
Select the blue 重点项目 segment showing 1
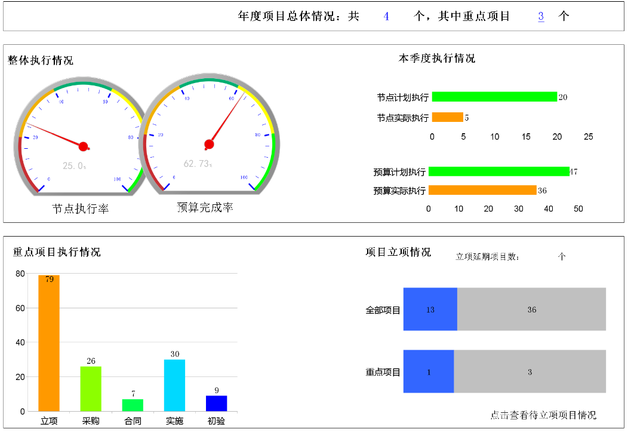pyautogui.click(x=429, y=372)
